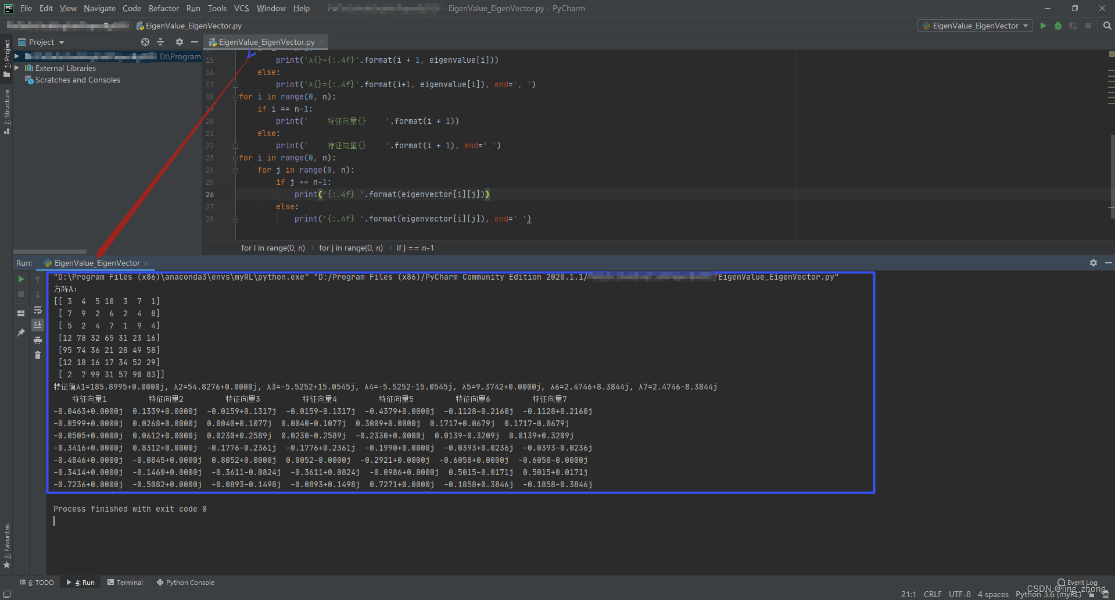Toggle soft-wrap in Run console
Viewport: 1115px width, 600px height.
tap(38, 310)
